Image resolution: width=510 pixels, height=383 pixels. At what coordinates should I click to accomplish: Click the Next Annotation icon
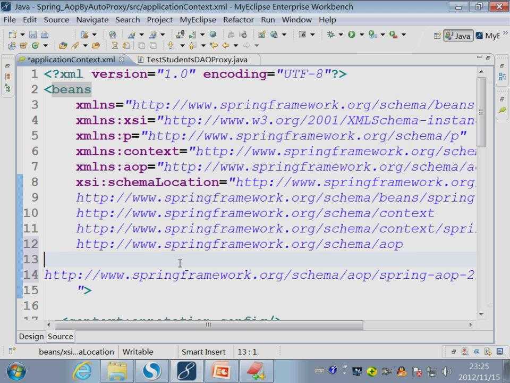172,46
